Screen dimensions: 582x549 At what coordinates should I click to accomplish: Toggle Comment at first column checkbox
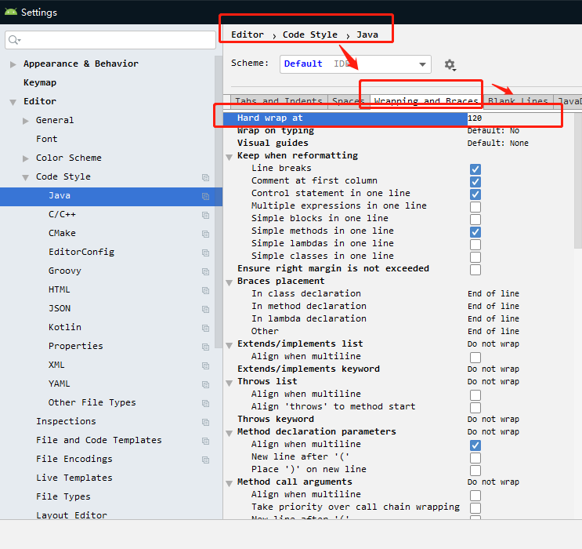pyautogui.click(x=475, y=182)
